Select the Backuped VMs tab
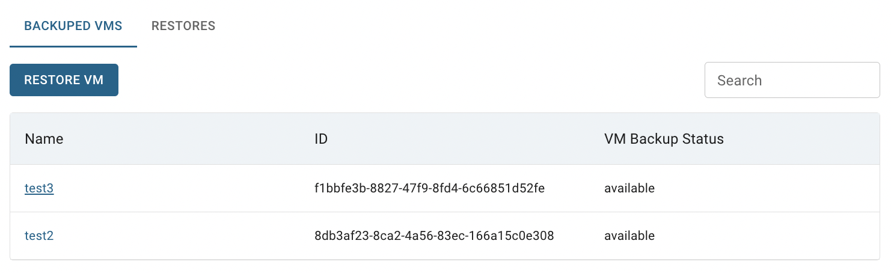 point(73,26)
